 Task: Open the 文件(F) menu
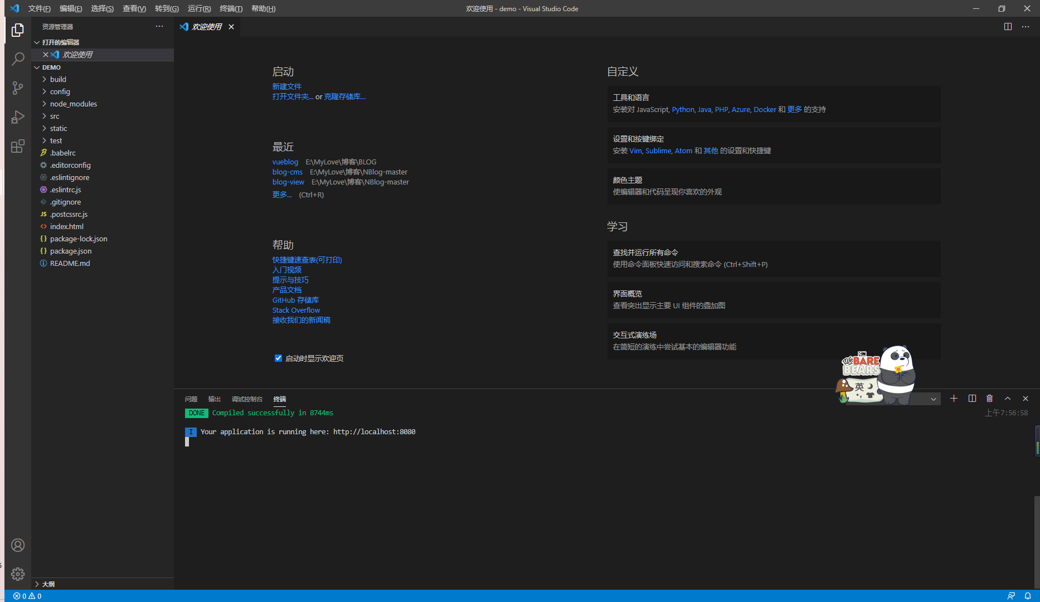tap(39, 8)
